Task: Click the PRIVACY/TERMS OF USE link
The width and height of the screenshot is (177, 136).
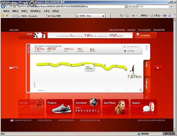Action: point(90,120)
